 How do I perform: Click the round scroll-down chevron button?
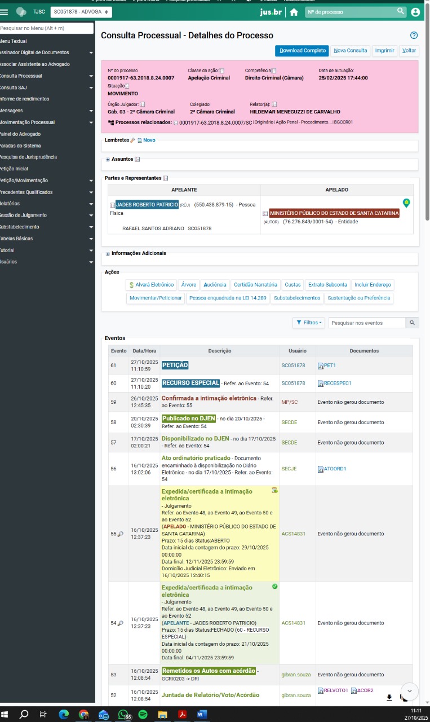(x=410, y=690)
